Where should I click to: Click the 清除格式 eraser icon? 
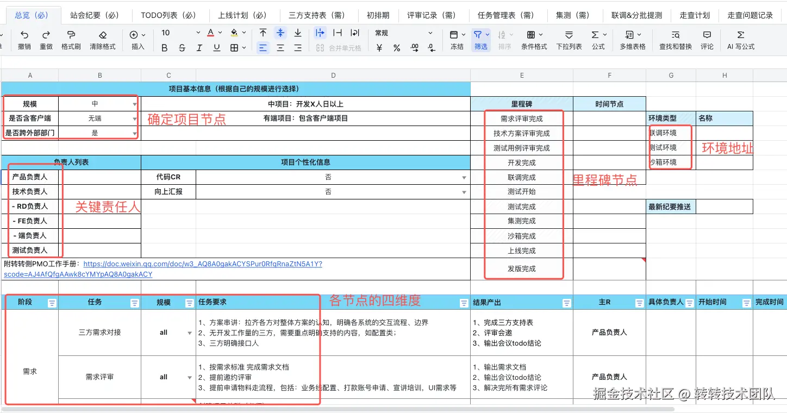point(103,34)
